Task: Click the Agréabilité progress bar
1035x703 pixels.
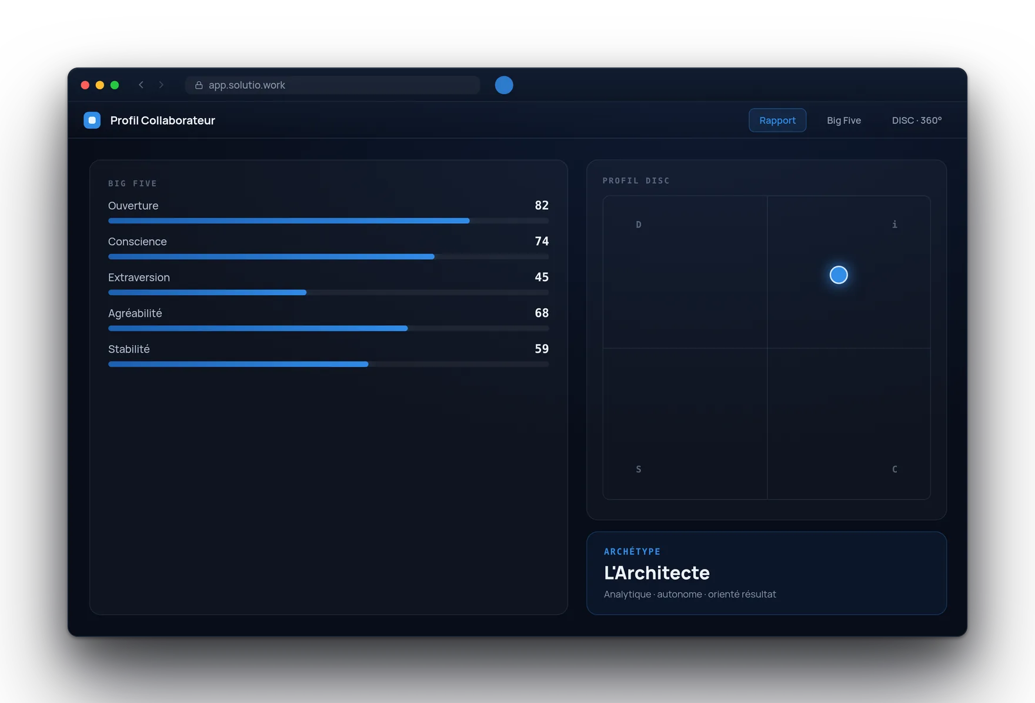Action: 328,329
